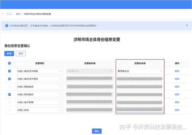Delete the 办税人电子邮箱 row via 删除 link

point(177,102)
